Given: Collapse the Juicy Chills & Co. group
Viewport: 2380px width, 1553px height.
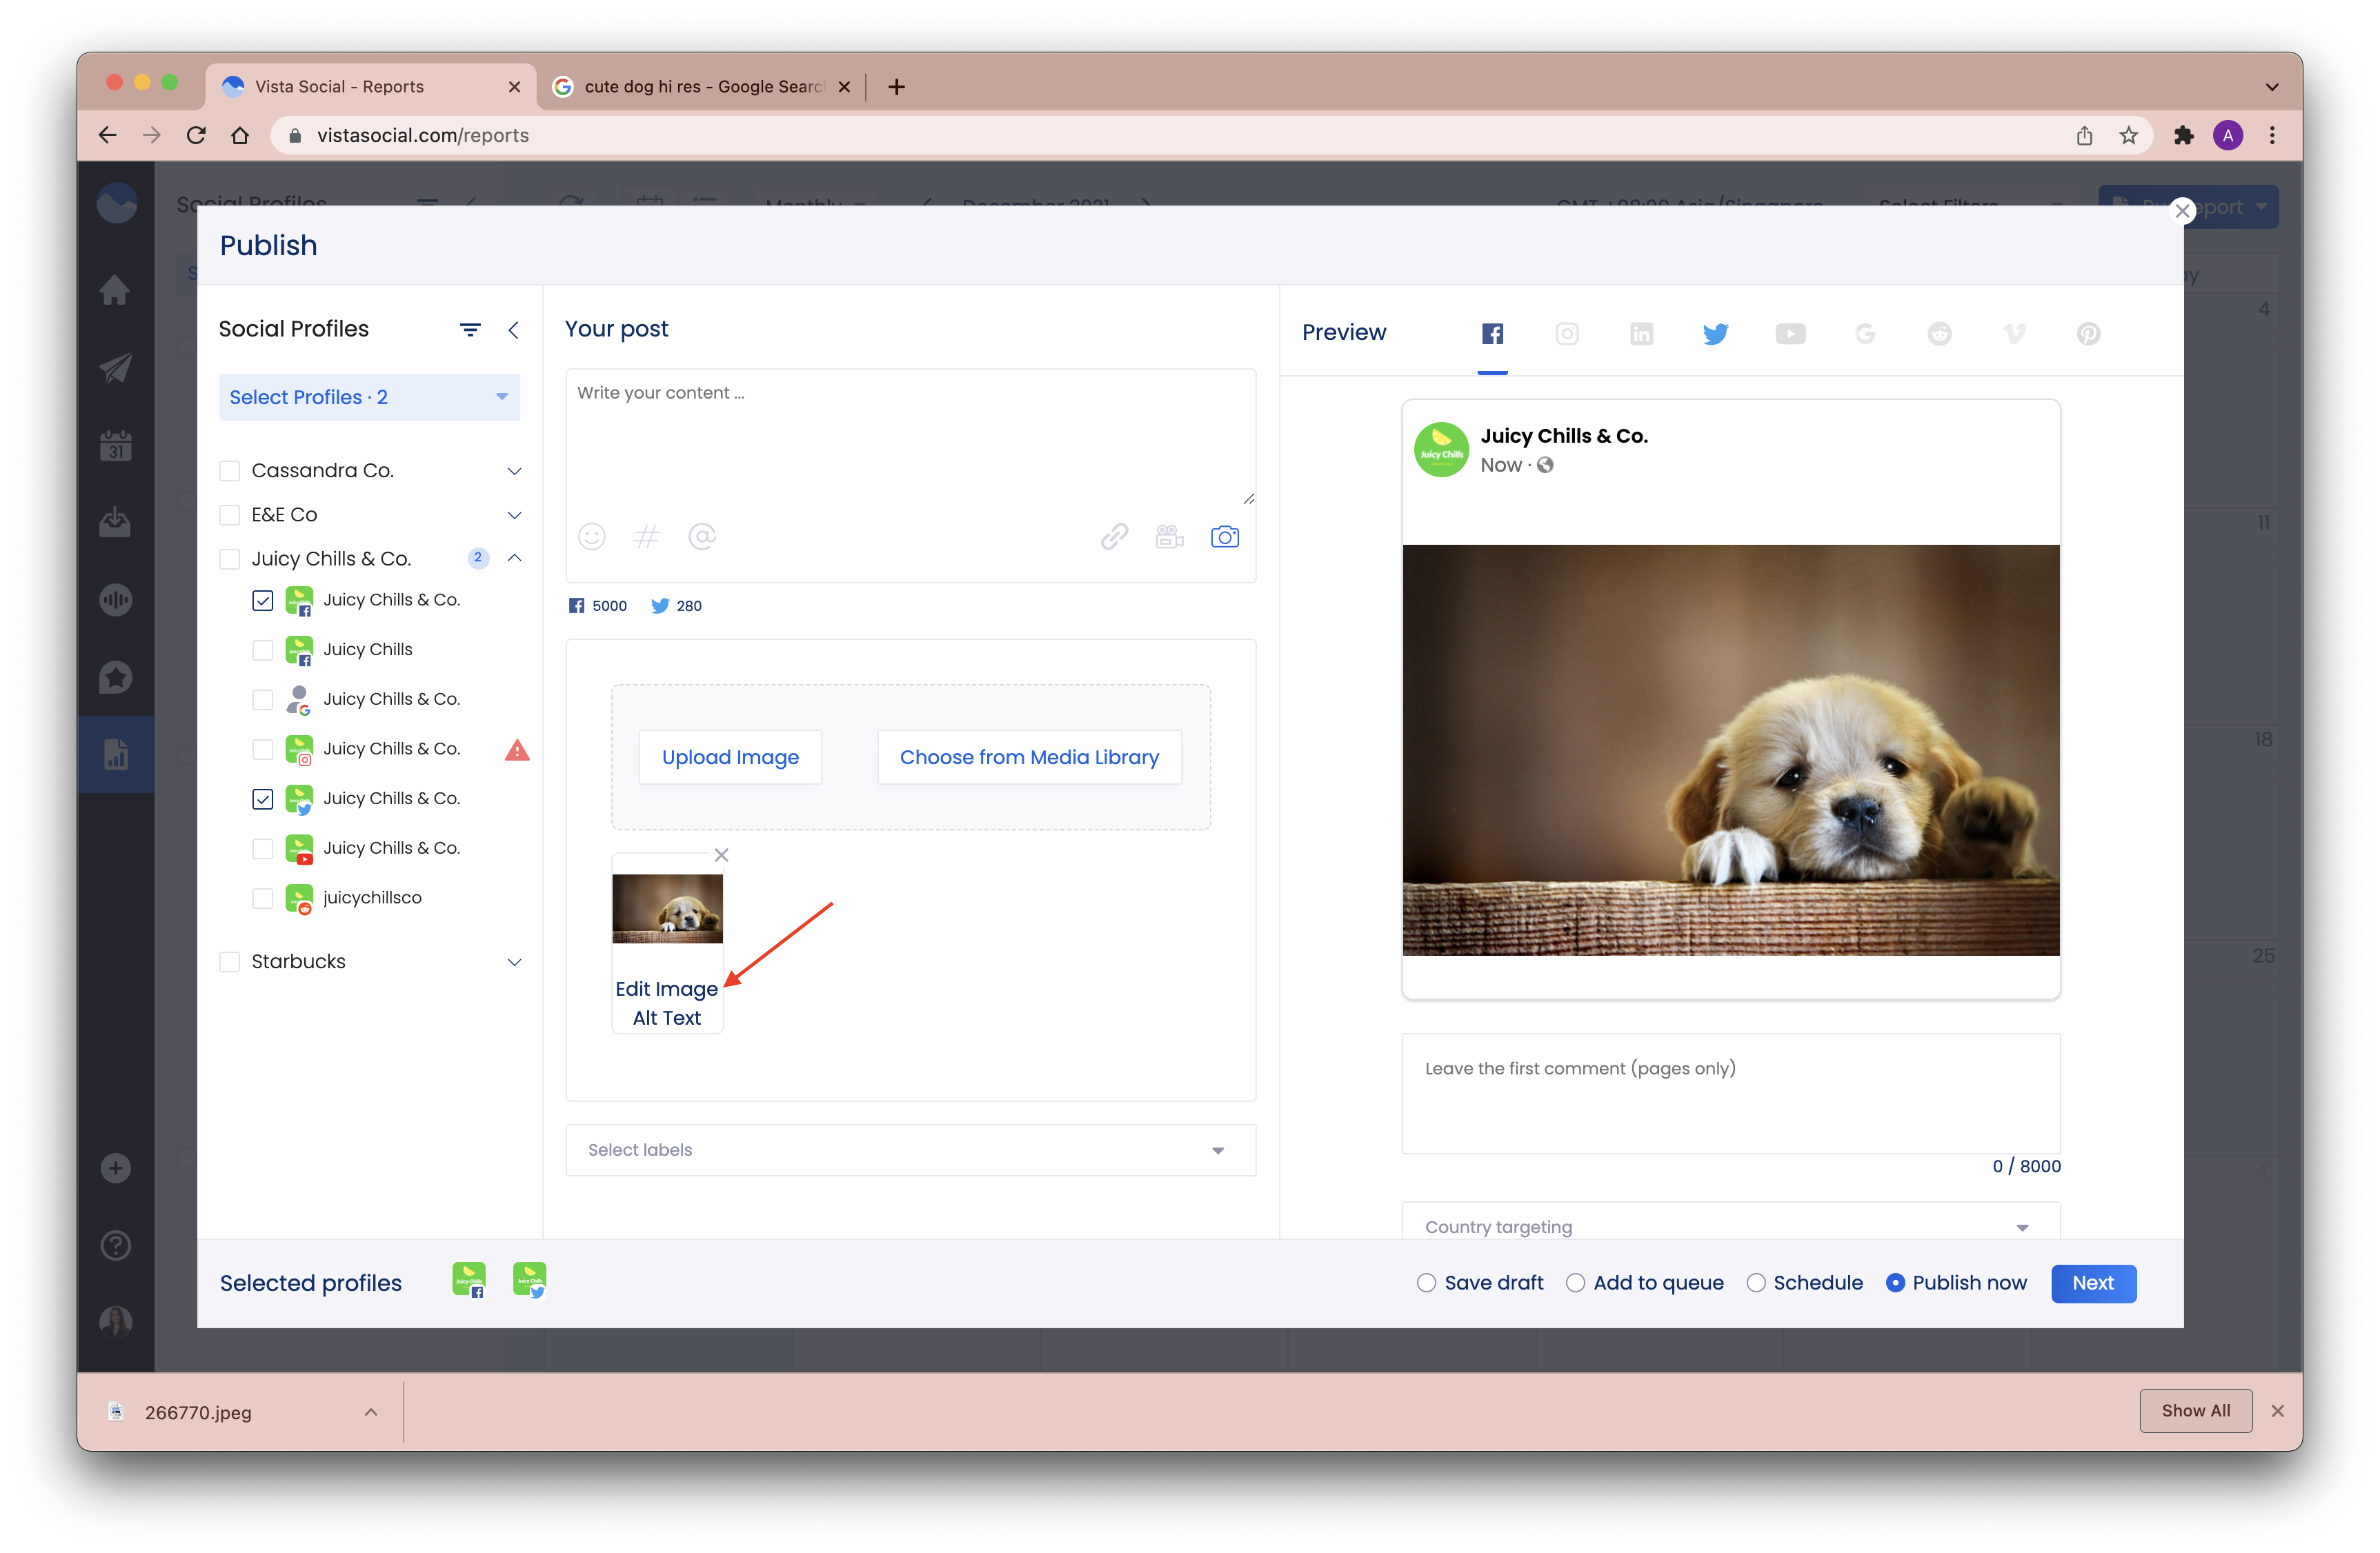Looking at the screenshot, I should click(514, 558).
